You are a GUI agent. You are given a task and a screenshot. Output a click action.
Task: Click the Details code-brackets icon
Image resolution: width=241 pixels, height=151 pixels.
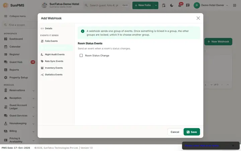pyautogui.click(x=42, y=28)
